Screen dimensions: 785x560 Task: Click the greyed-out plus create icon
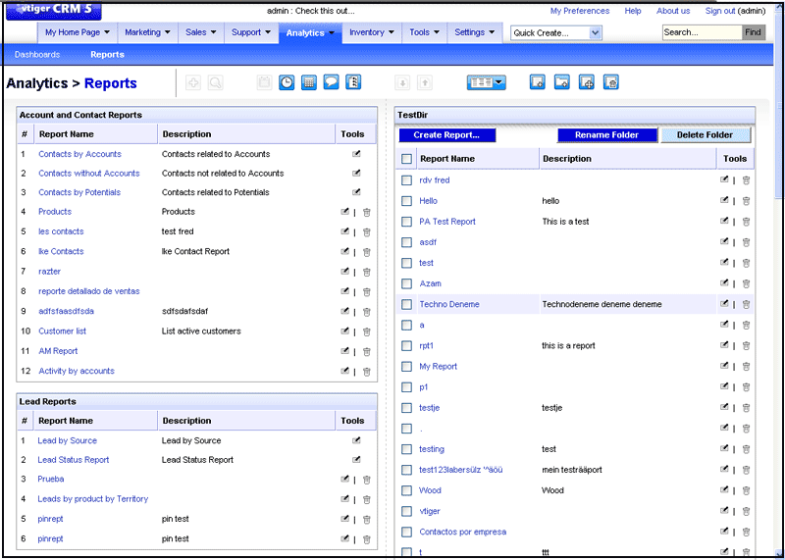(193, 83)
